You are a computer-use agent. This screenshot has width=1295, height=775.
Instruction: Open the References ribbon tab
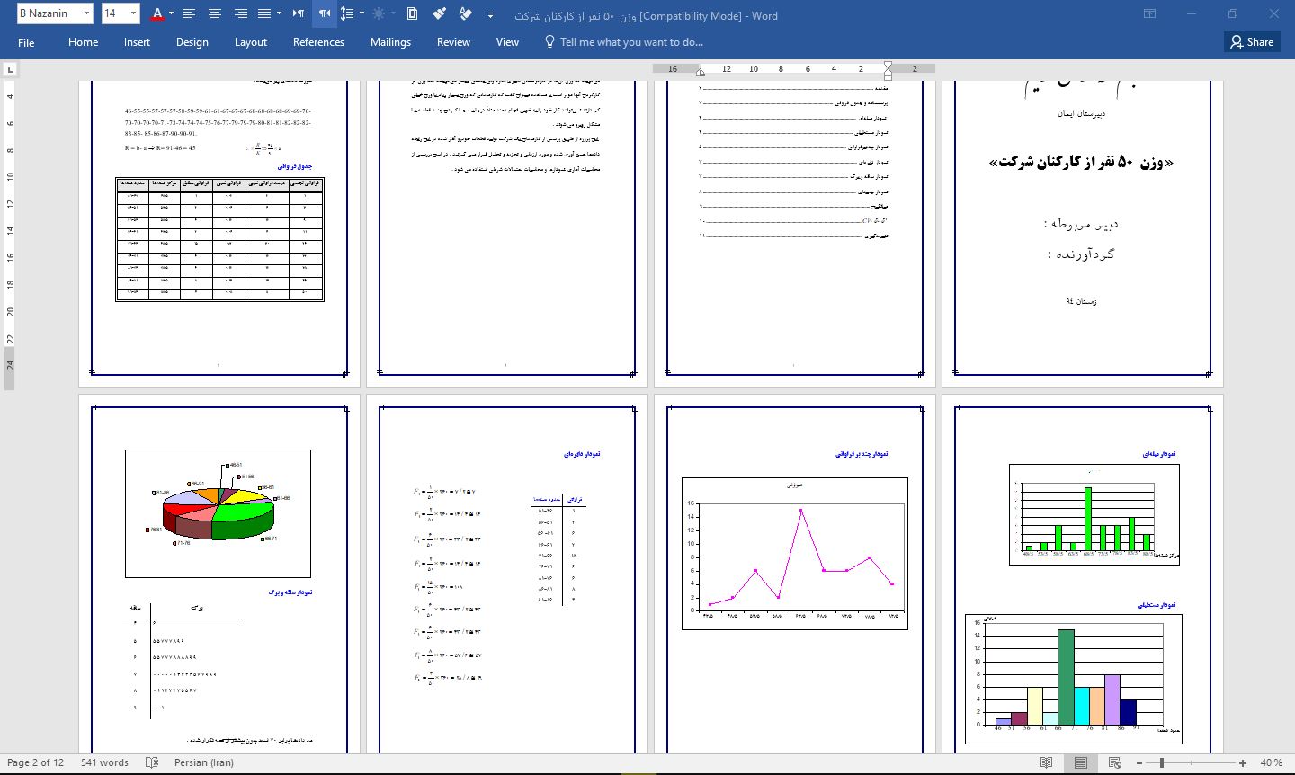318,42
